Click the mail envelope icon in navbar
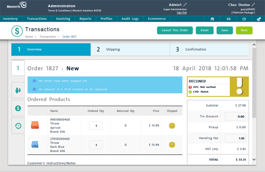The width and height of the screenshot is (265, 172). coord(228,19)
